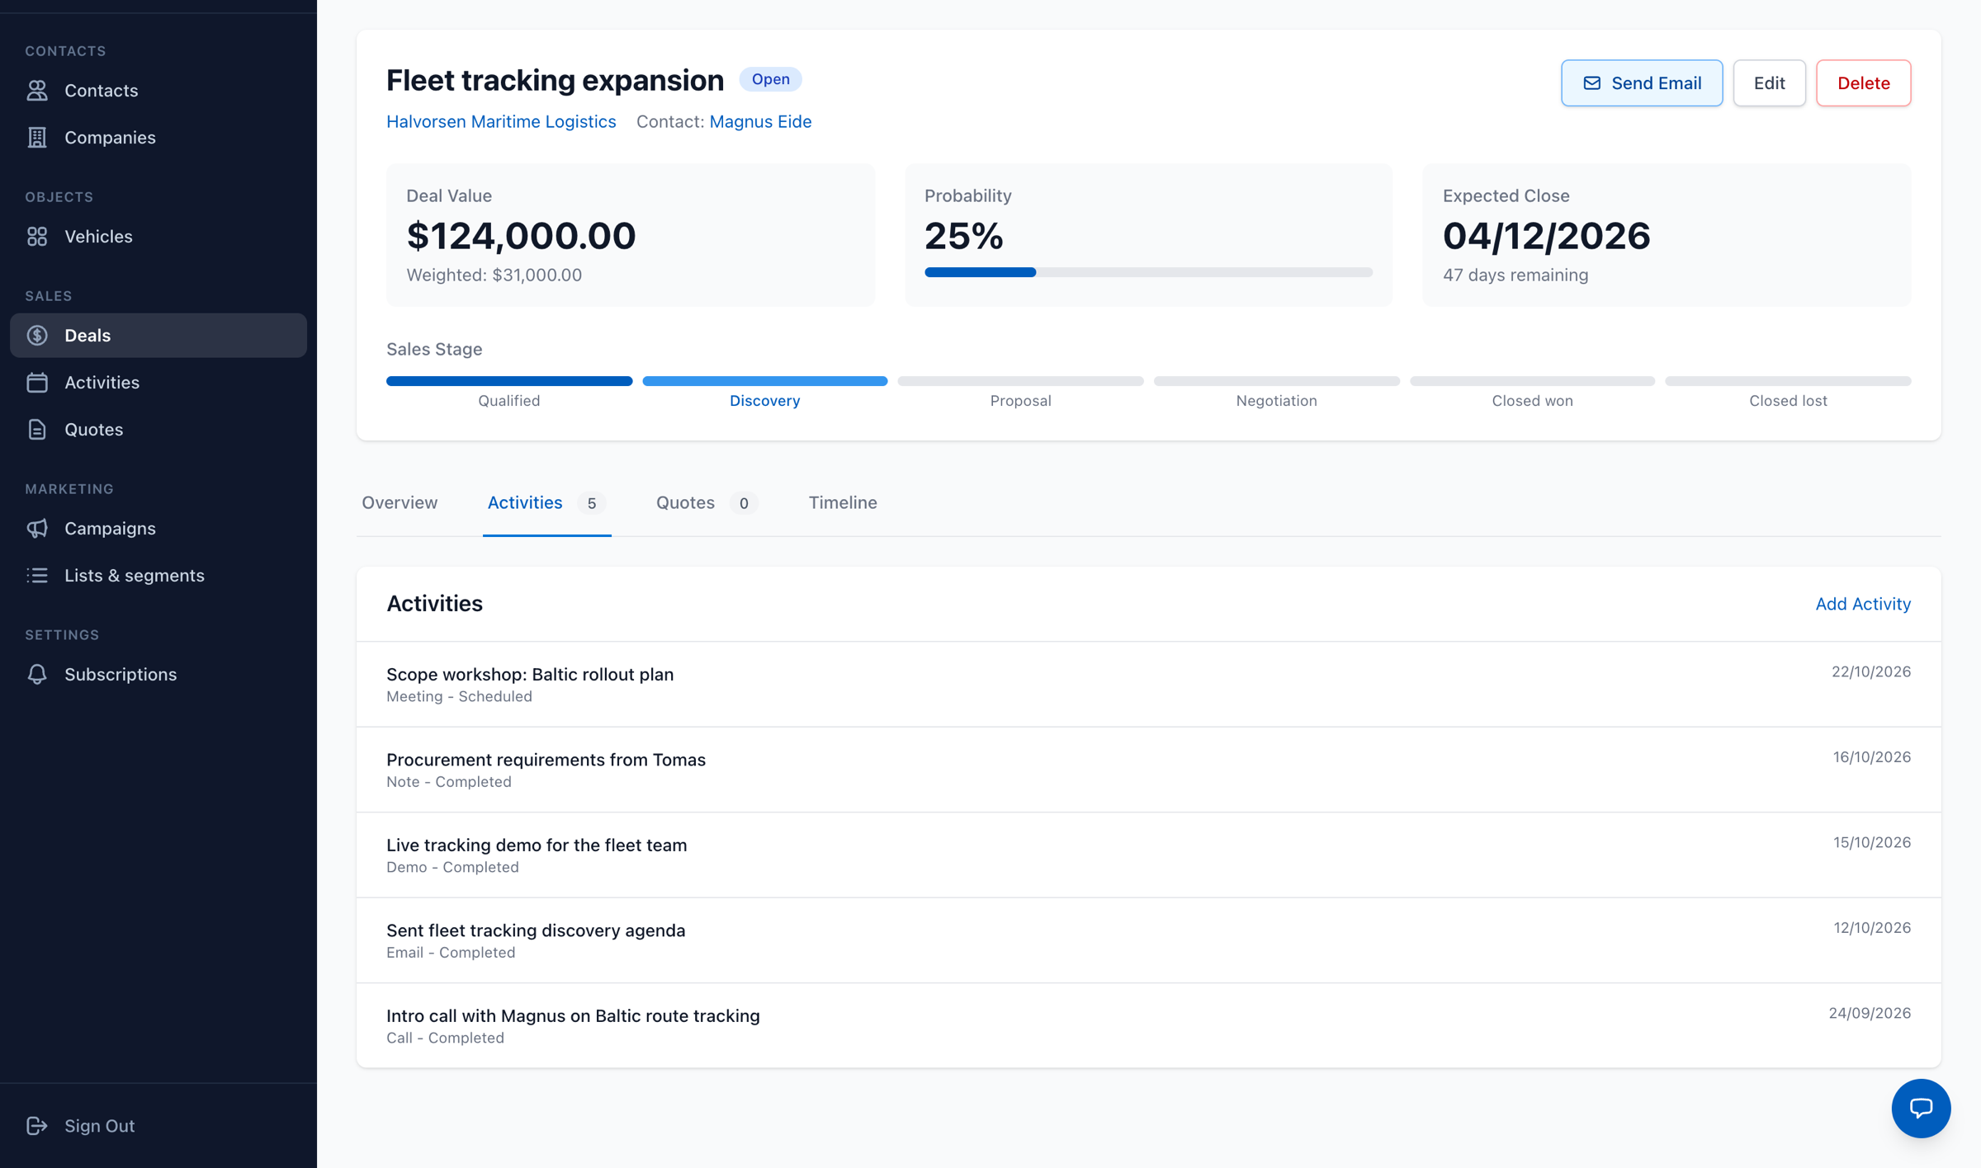Open contact Magnus Eide link
This screenshot has width=1981, height=1168.
pos(760,122)
